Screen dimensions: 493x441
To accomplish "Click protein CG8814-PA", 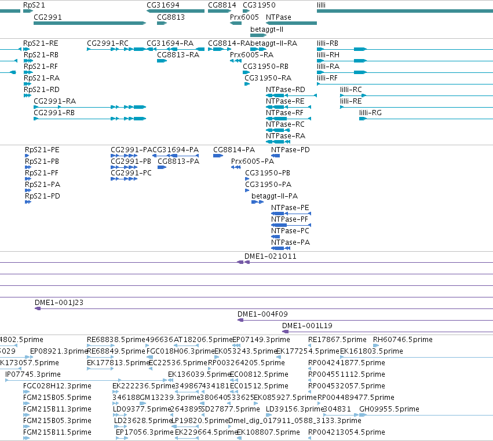I will [234, 150].
